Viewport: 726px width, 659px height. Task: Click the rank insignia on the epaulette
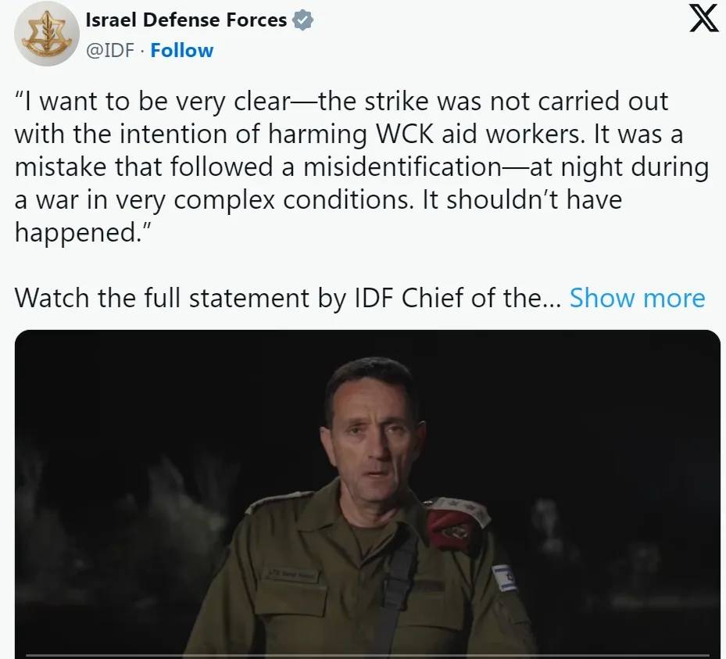(467, 506)
